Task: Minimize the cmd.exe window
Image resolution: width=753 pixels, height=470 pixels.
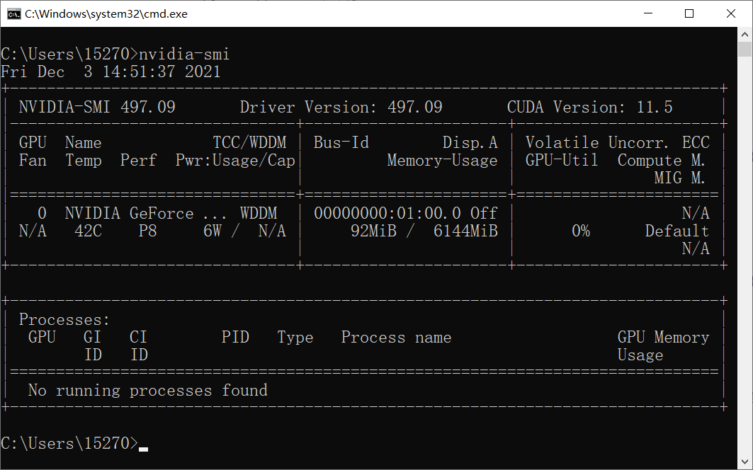Action: click(648, 13)
